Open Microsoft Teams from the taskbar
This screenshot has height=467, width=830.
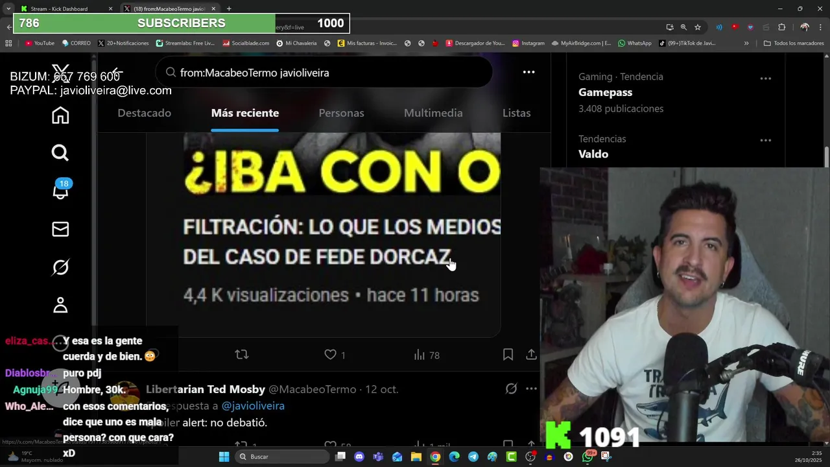click(x=378, y=457)
